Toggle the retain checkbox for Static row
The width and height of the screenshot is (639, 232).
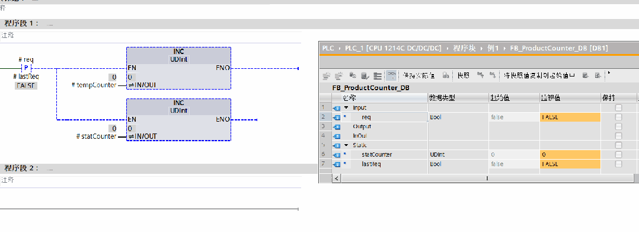(x=619, y=145)
